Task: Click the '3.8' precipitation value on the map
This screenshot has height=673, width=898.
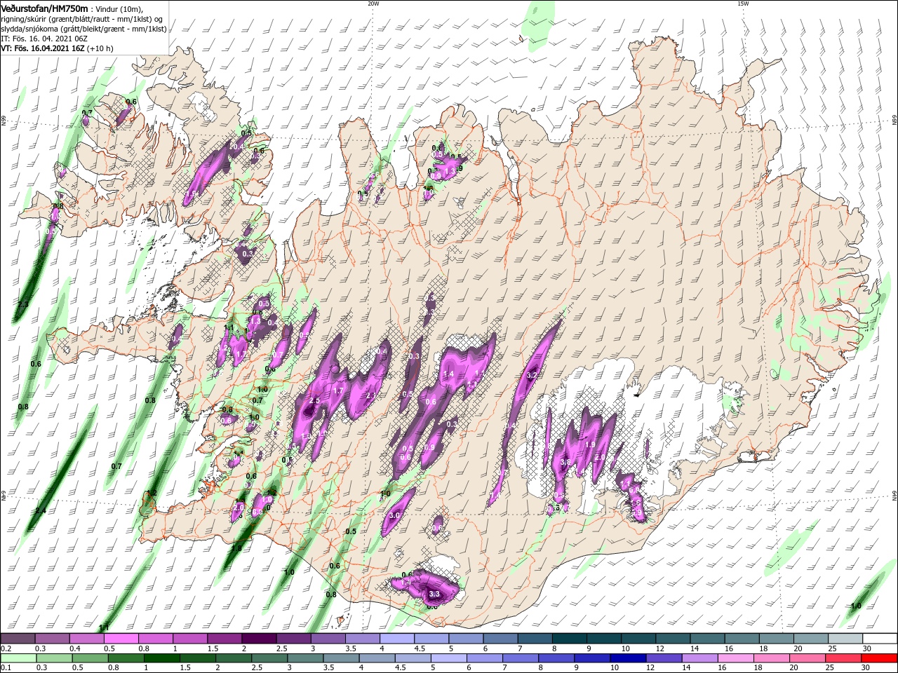Action: pyautogui.click(x=565, y=463)
